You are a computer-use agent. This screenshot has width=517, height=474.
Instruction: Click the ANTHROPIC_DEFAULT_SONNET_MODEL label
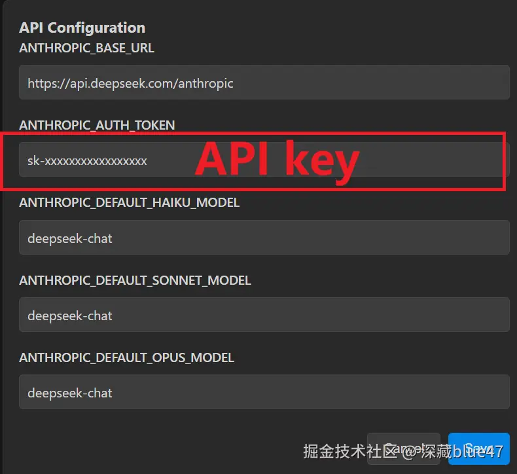pos(135,280)
